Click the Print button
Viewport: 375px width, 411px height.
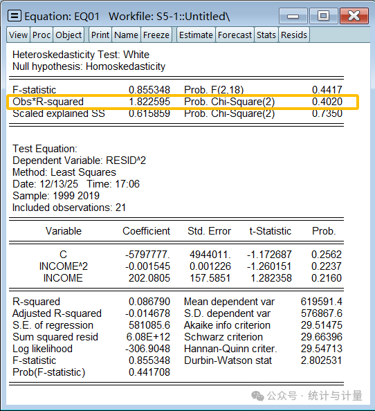(x=100, y=35)
